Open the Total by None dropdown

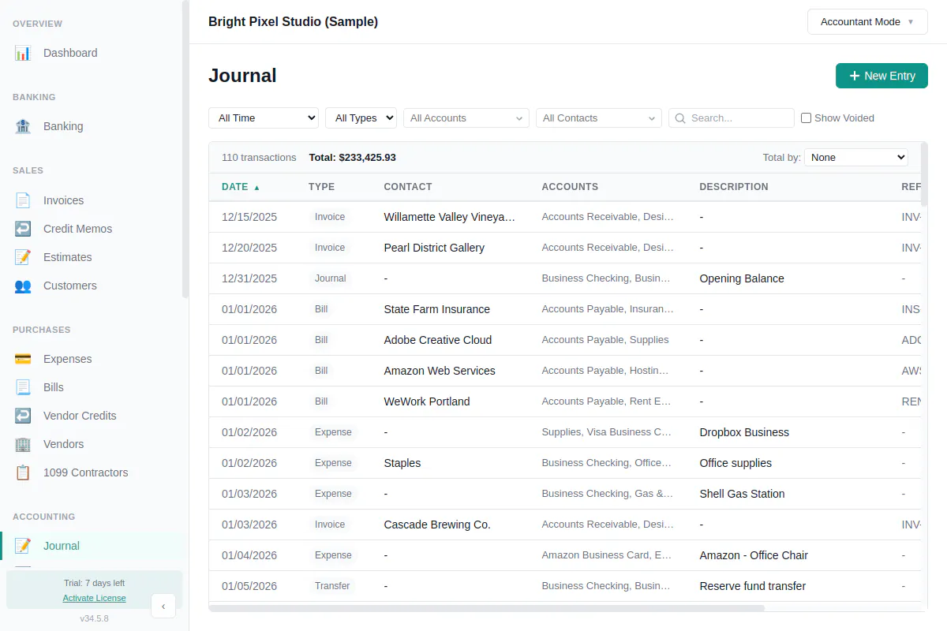click(x=856, y=158)
